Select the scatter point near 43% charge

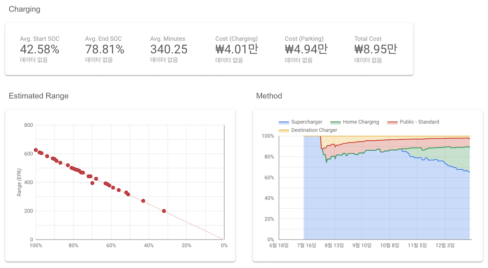(143, 201)
